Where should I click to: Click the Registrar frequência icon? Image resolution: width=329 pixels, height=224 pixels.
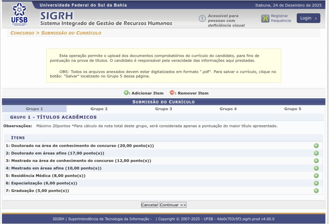265,18
